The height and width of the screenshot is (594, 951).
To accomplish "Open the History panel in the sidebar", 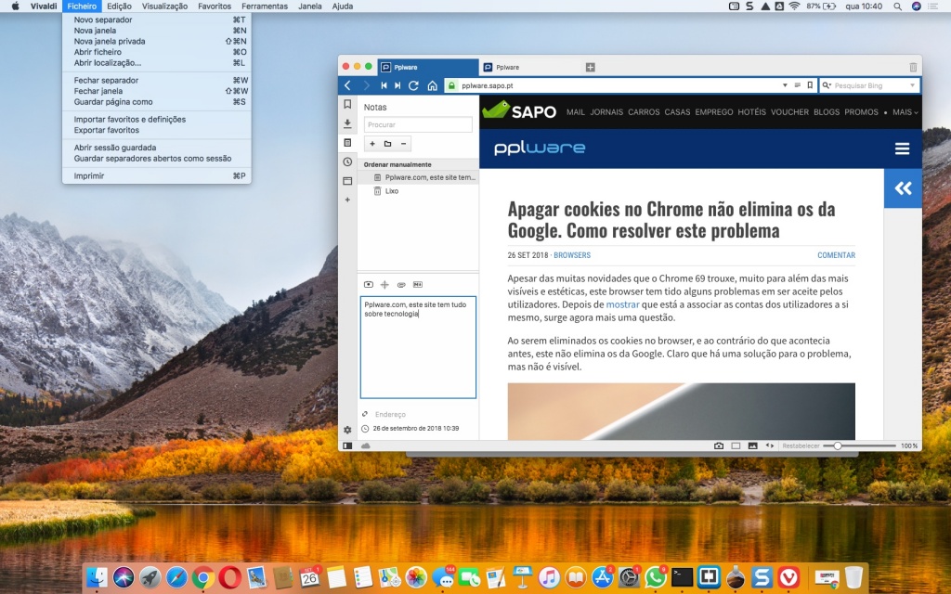I will [347, 160].
